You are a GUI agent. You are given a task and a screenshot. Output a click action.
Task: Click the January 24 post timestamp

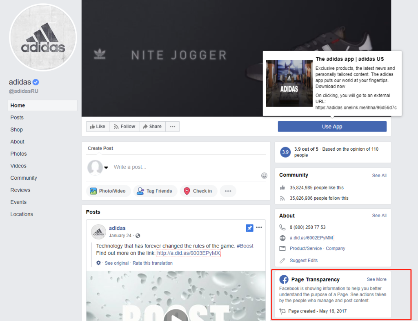pyautogui.click(x=120, y=236)
